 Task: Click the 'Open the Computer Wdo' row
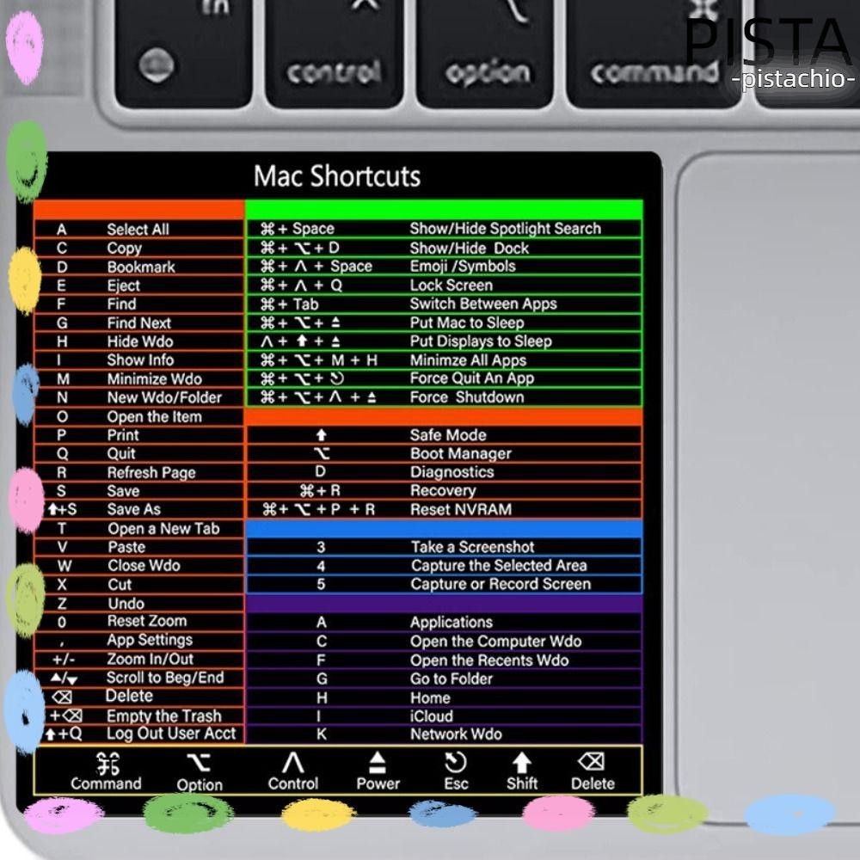(x=445, y=642)
